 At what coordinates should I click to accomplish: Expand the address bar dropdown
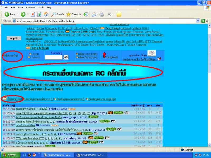click(x=198, y=21)
